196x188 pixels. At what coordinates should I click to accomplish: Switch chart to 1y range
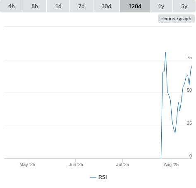click(161, 6)
